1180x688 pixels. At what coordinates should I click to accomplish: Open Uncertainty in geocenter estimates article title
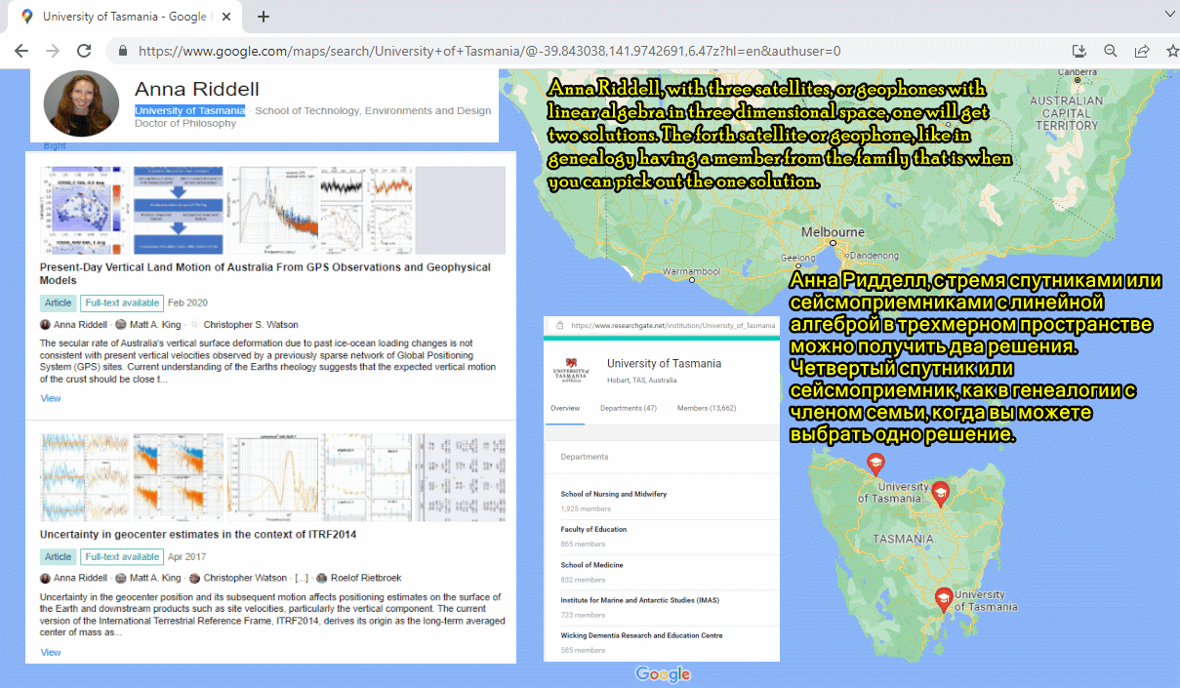198,534
